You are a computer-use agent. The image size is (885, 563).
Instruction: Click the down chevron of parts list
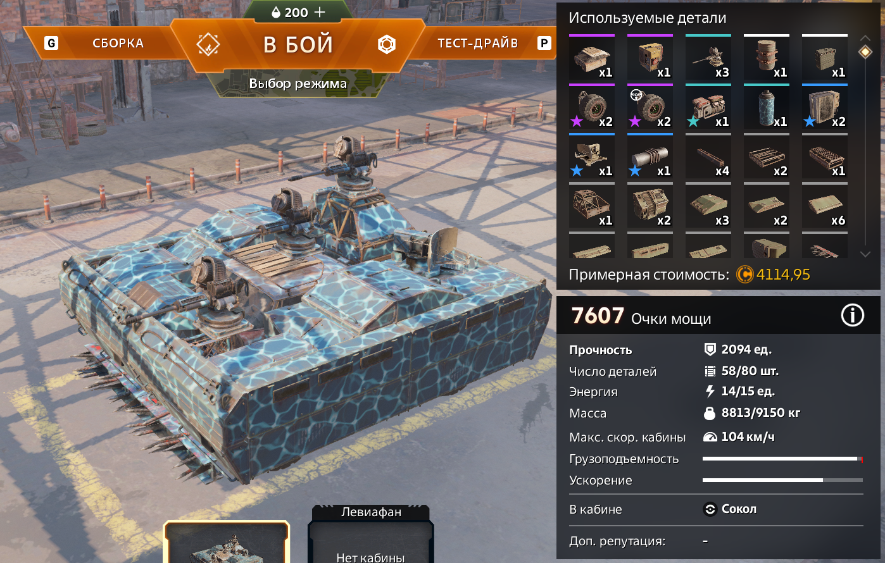point(865,254)
